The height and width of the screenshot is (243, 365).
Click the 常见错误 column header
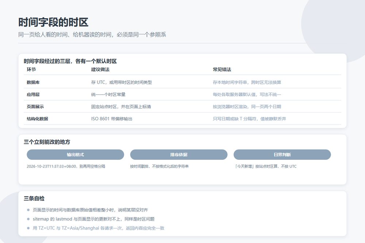222,69
